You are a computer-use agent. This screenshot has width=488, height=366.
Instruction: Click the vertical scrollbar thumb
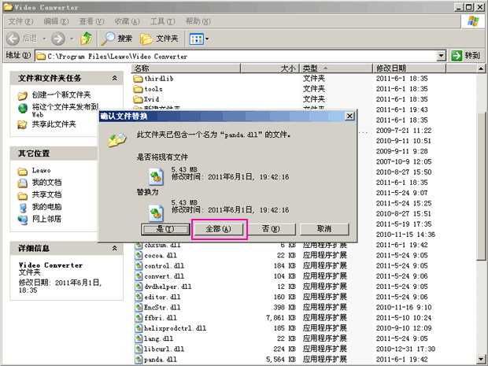(481, 186)
